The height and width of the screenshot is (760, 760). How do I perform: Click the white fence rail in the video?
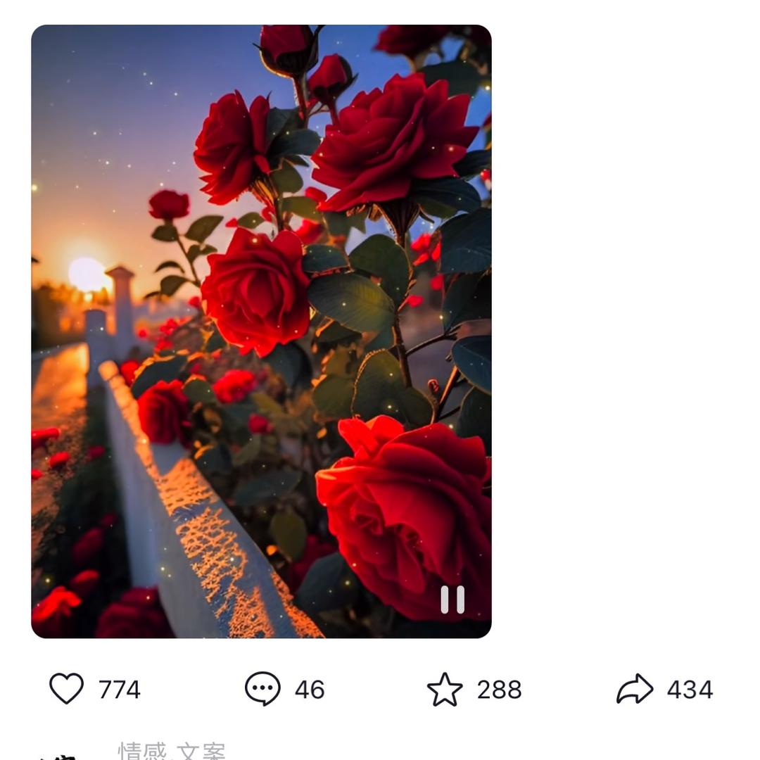coord(197,535)
